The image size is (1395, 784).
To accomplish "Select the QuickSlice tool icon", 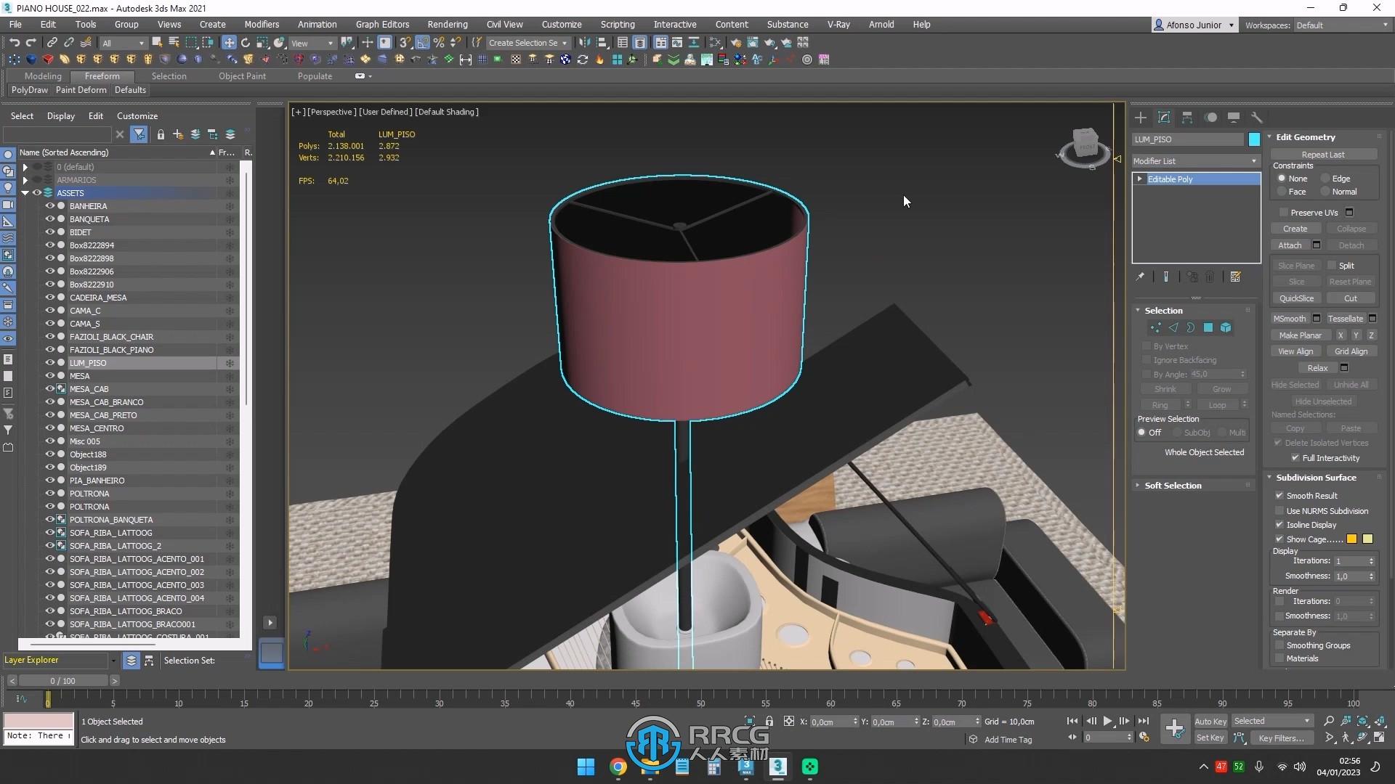I will click(1296, 298).
